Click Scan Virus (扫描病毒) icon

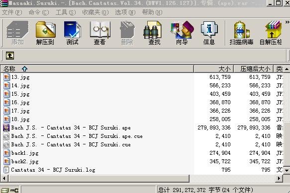click(x=241, y=33)
